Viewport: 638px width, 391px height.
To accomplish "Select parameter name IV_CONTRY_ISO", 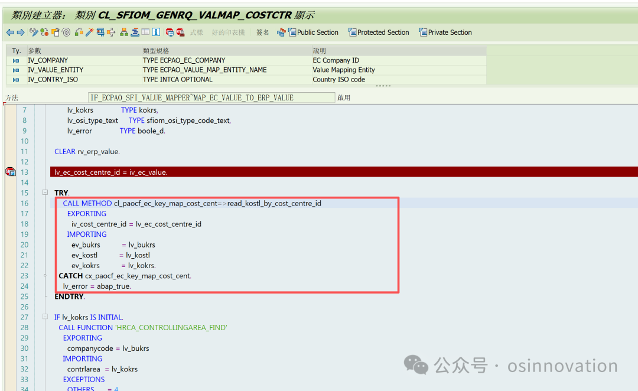I will click(x=53, y=79).
